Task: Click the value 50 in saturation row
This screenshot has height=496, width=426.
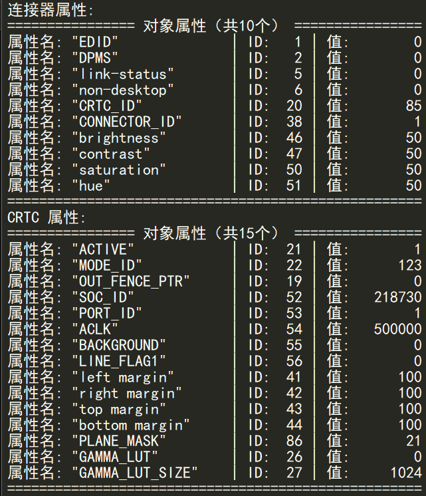Action: coord(413,170)
